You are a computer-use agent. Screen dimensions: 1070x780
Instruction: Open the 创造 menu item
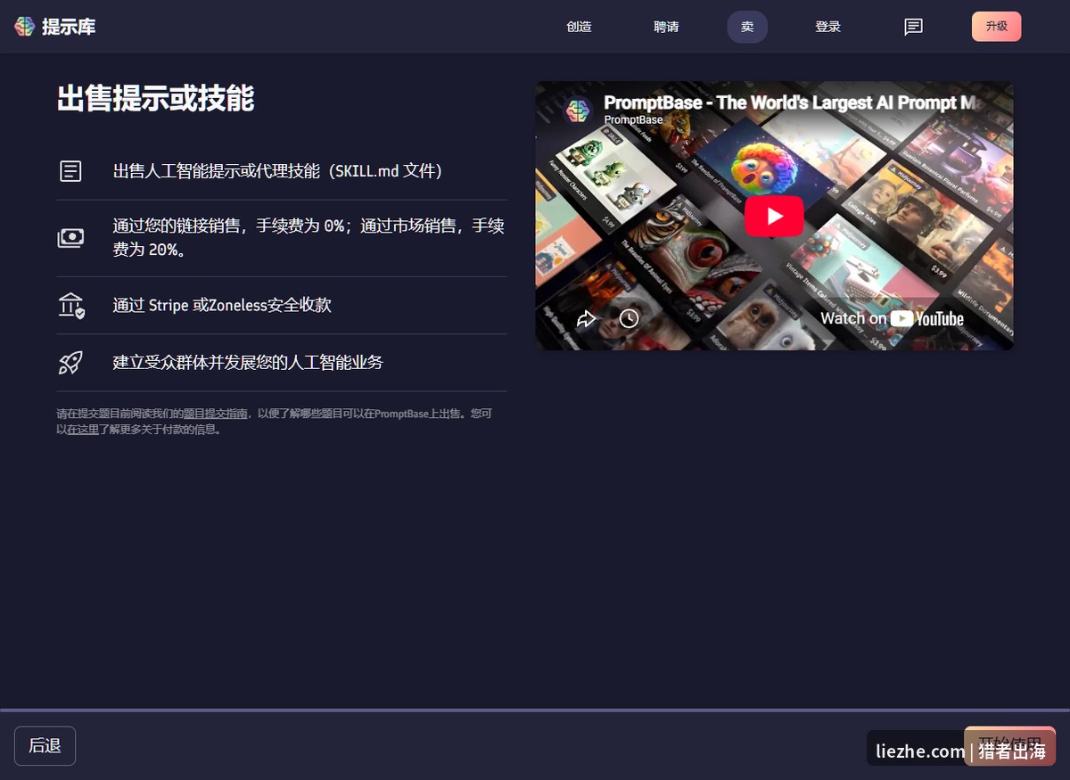click(x=579, y=27)
